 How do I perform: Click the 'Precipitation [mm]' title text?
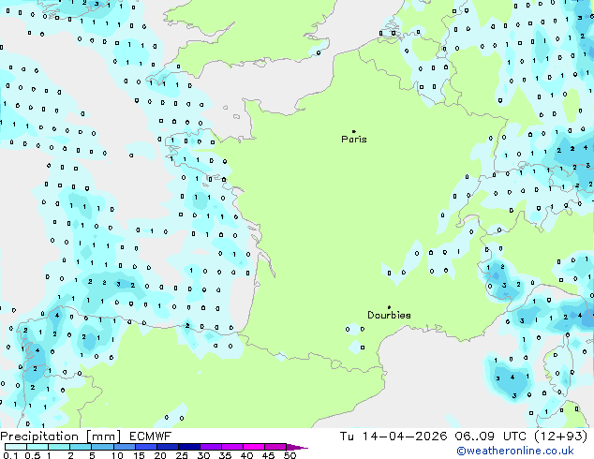tap(61, 437)
